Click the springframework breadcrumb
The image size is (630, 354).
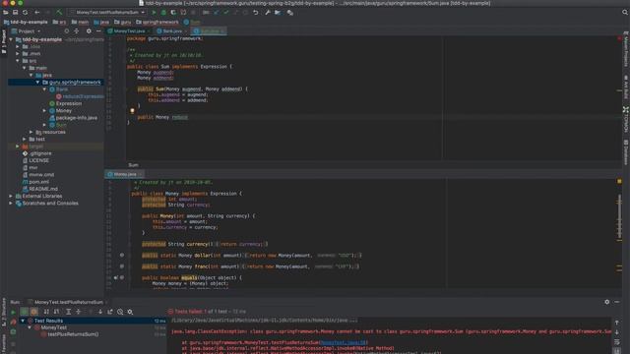pos(157,22)
